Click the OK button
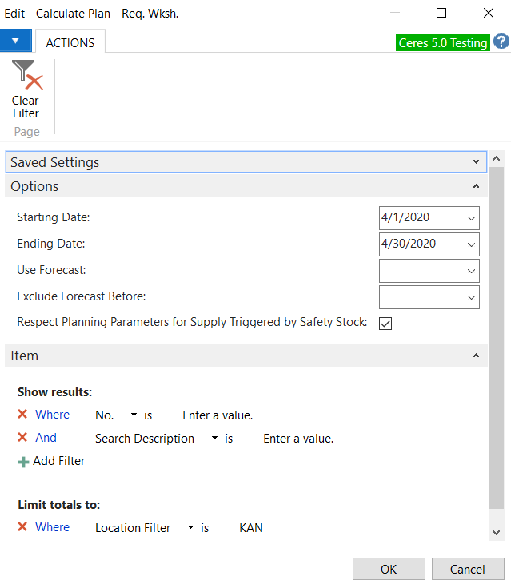 pyautogui.click(x=389, y=569)
